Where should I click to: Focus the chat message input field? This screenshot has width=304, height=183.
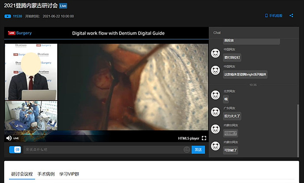[103, 150]
